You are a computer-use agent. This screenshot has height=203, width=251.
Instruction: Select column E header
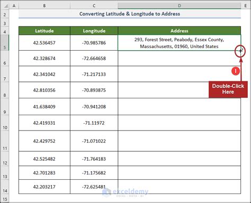point(246,6)
